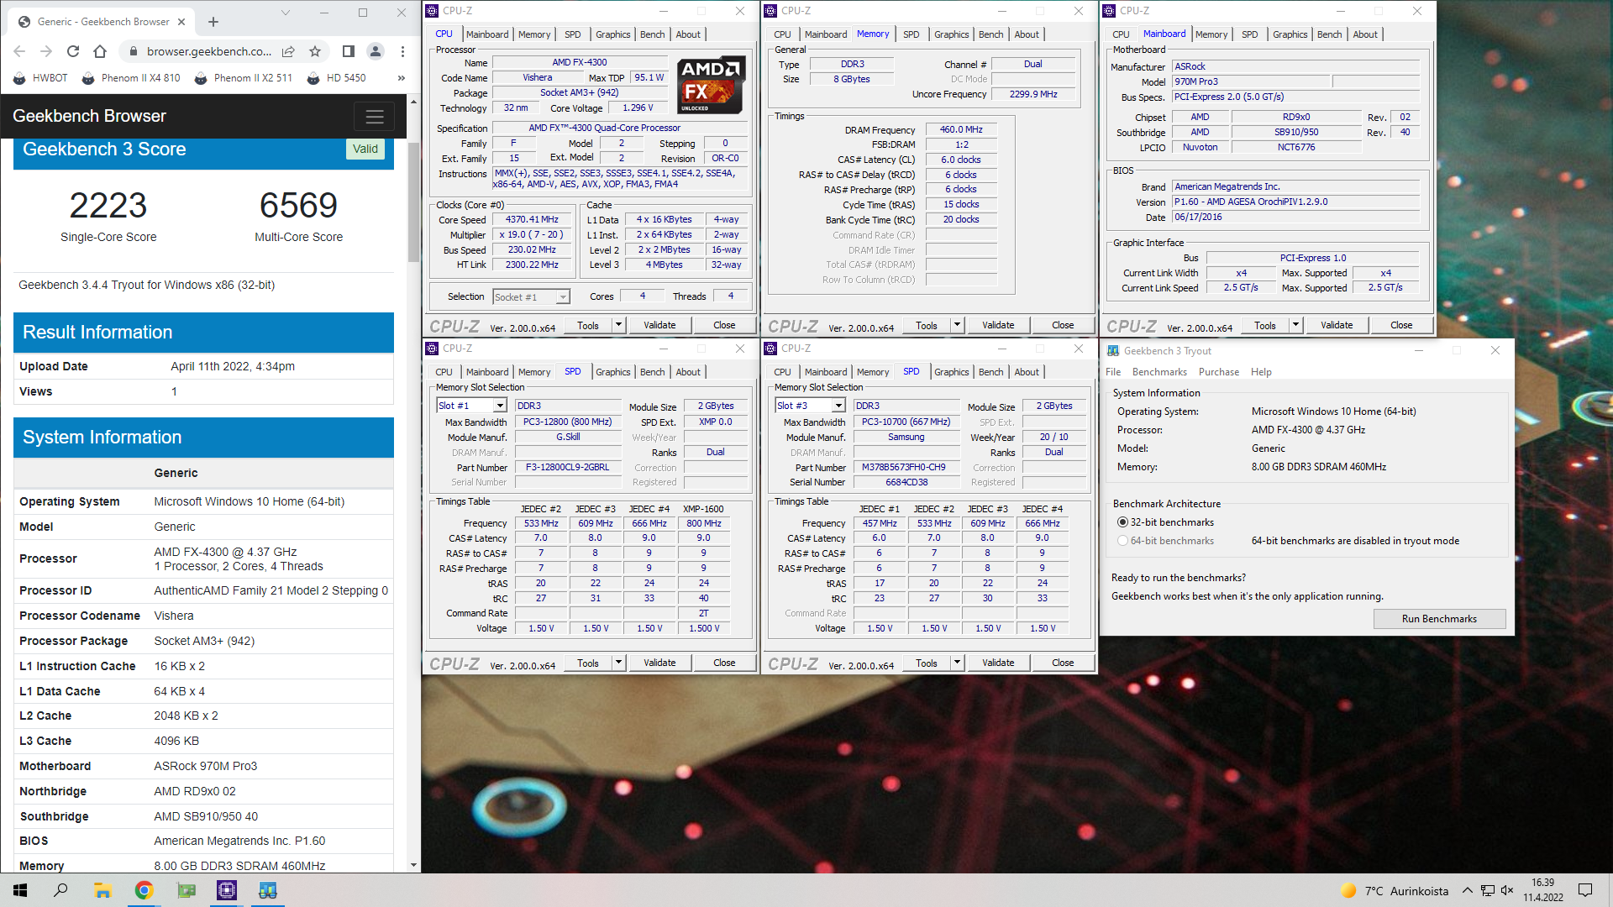Share this page via address bar icon
This screenshot has width=1613, height=907.
(x=288, y=51)
